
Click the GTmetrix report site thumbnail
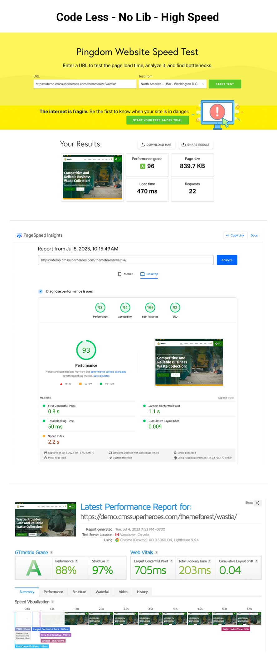(x=46, y=520)
